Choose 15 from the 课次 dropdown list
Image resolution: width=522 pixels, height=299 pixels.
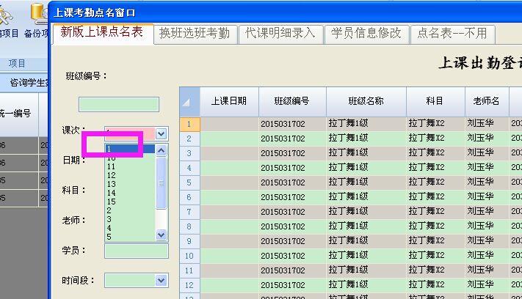click(111, 202)
